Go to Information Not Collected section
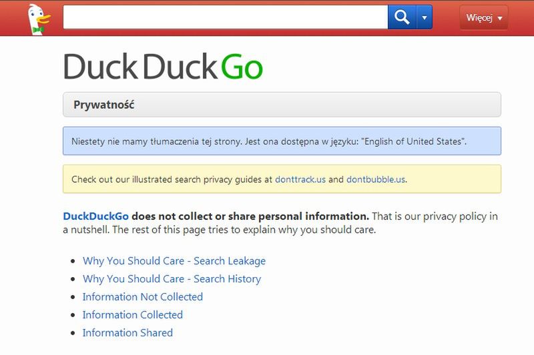Viewport: 534px width, 355px height. pyautogui.click(x=143, y=297)
